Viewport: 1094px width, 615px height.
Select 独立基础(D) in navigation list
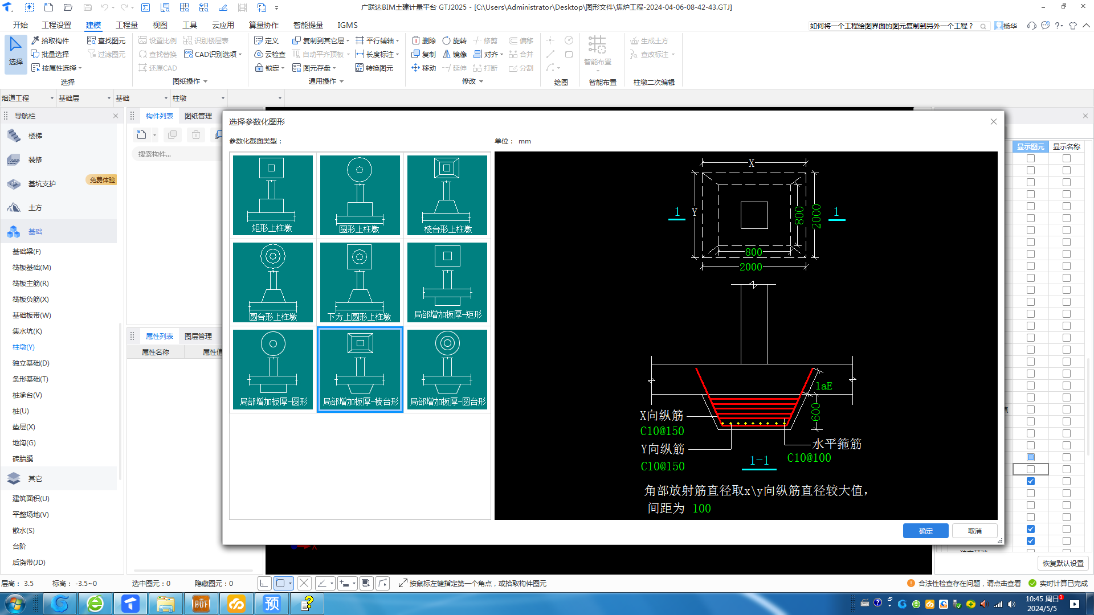[x=31, y=363]
